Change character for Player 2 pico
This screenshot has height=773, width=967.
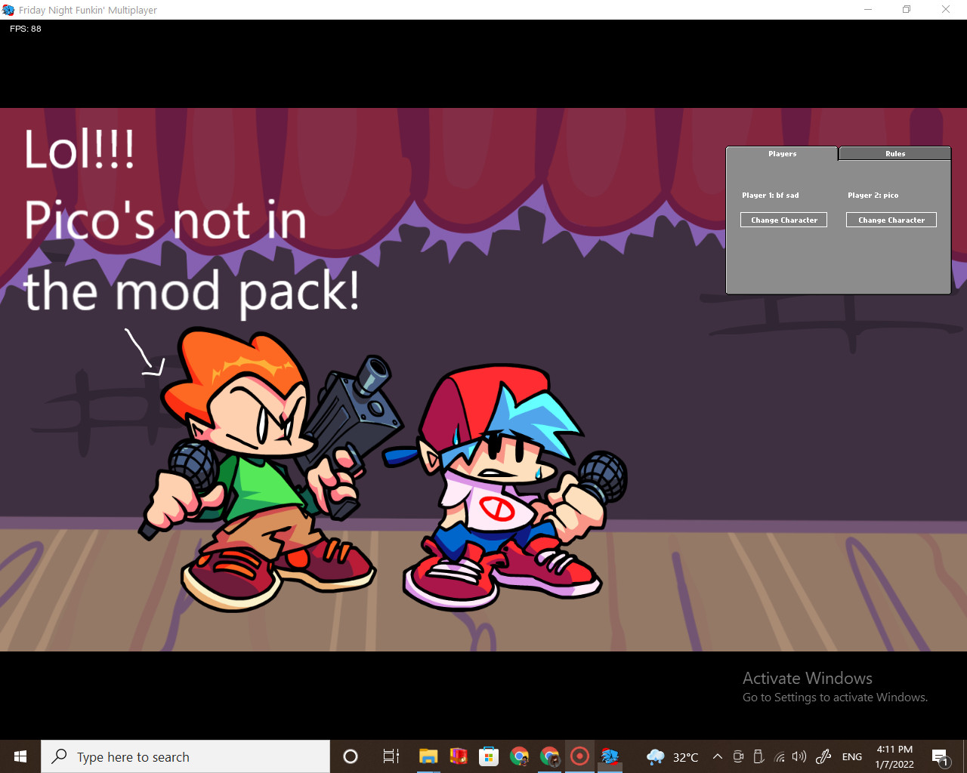891,220
